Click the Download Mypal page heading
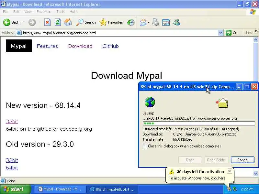The width and height of the screenshot is (259, 194). (x=127, y=75)
